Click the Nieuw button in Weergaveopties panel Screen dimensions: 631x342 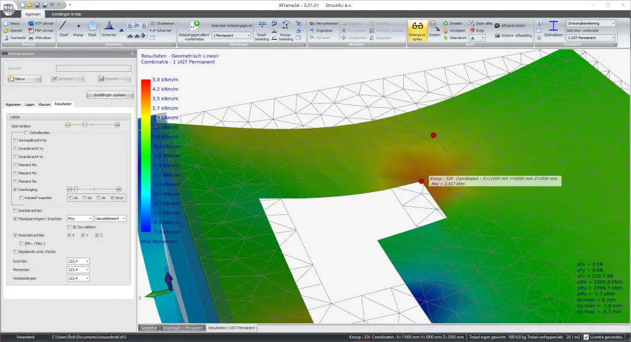click(x=24, y=79)
